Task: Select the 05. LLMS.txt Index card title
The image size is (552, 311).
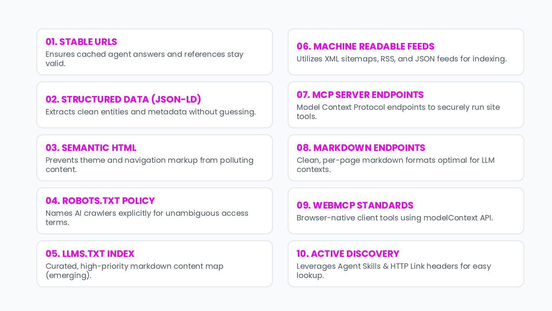Action: click(90, 253)
